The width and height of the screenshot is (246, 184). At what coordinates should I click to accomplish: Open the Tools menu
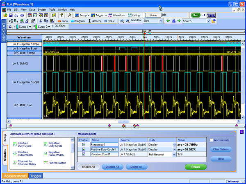52,9
